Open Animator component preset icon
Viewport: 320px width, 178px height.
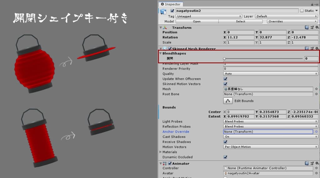tap(312, 163)
